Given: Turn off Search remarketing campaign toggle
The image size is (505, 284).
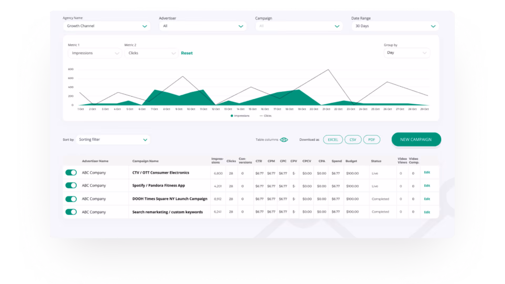Looking at the screenshot, I should (x=71, y=212).
